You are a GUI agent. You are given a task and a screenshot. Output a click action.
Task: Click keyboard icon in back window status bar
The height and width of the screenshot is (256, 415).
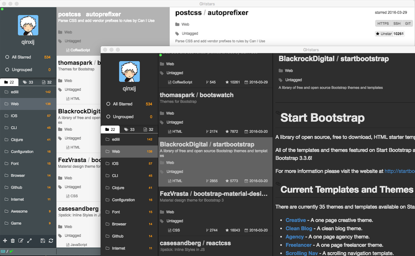[x=3, y=252]
